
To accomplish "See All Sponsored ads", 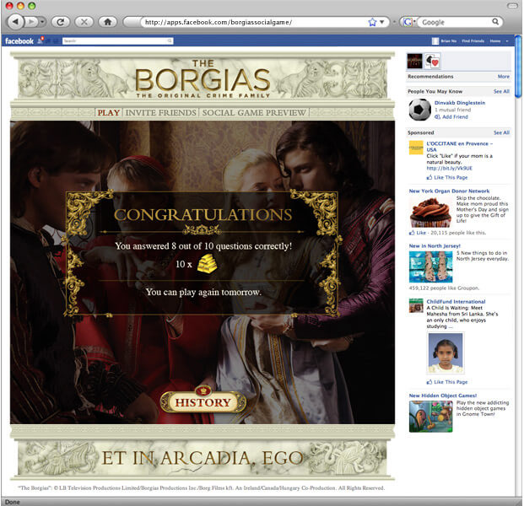I will [x=501, y=132].
